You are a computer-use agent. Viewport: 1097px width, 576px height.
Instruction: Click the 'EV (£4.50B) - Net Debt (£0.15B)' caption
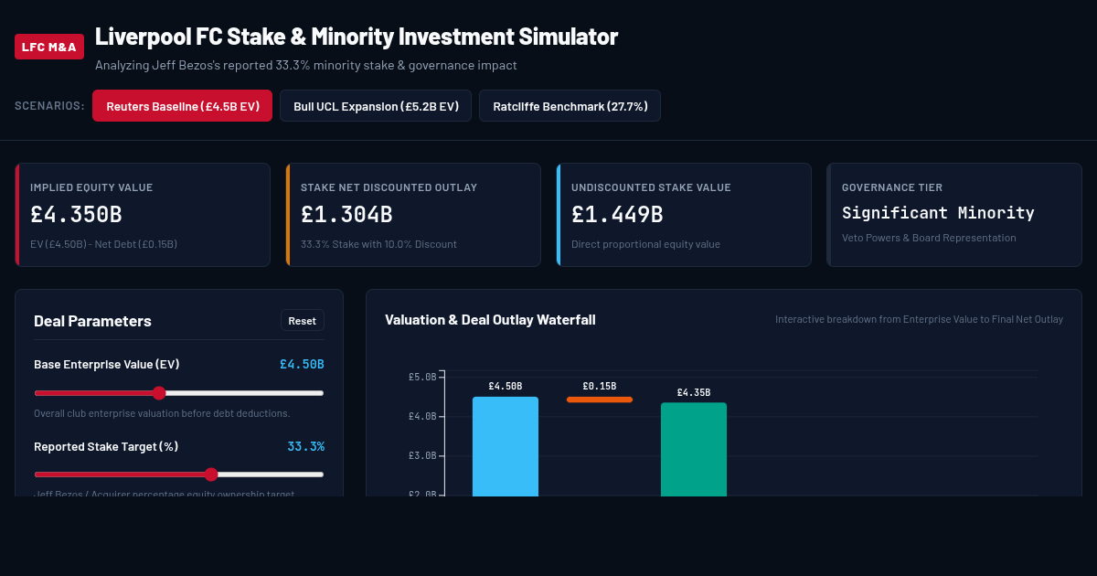click(x=103, y=244)
